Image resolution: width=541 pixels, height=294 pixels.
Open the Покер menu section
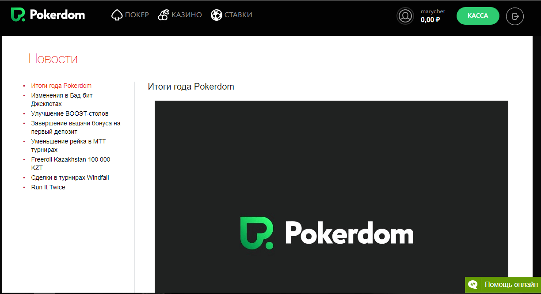coord(137,15)
